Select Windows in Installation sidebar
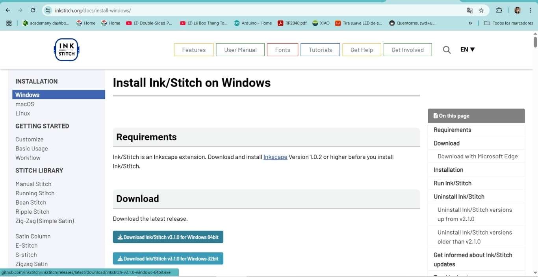Screen dimensions: 538x277 click(59, 95)
